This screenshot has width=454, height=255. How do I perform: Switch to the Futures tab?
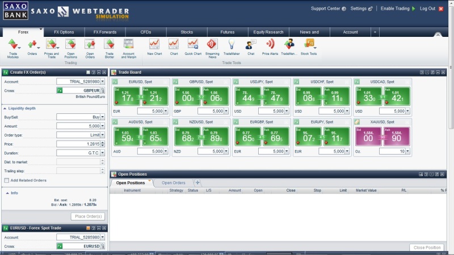(228, 32)
